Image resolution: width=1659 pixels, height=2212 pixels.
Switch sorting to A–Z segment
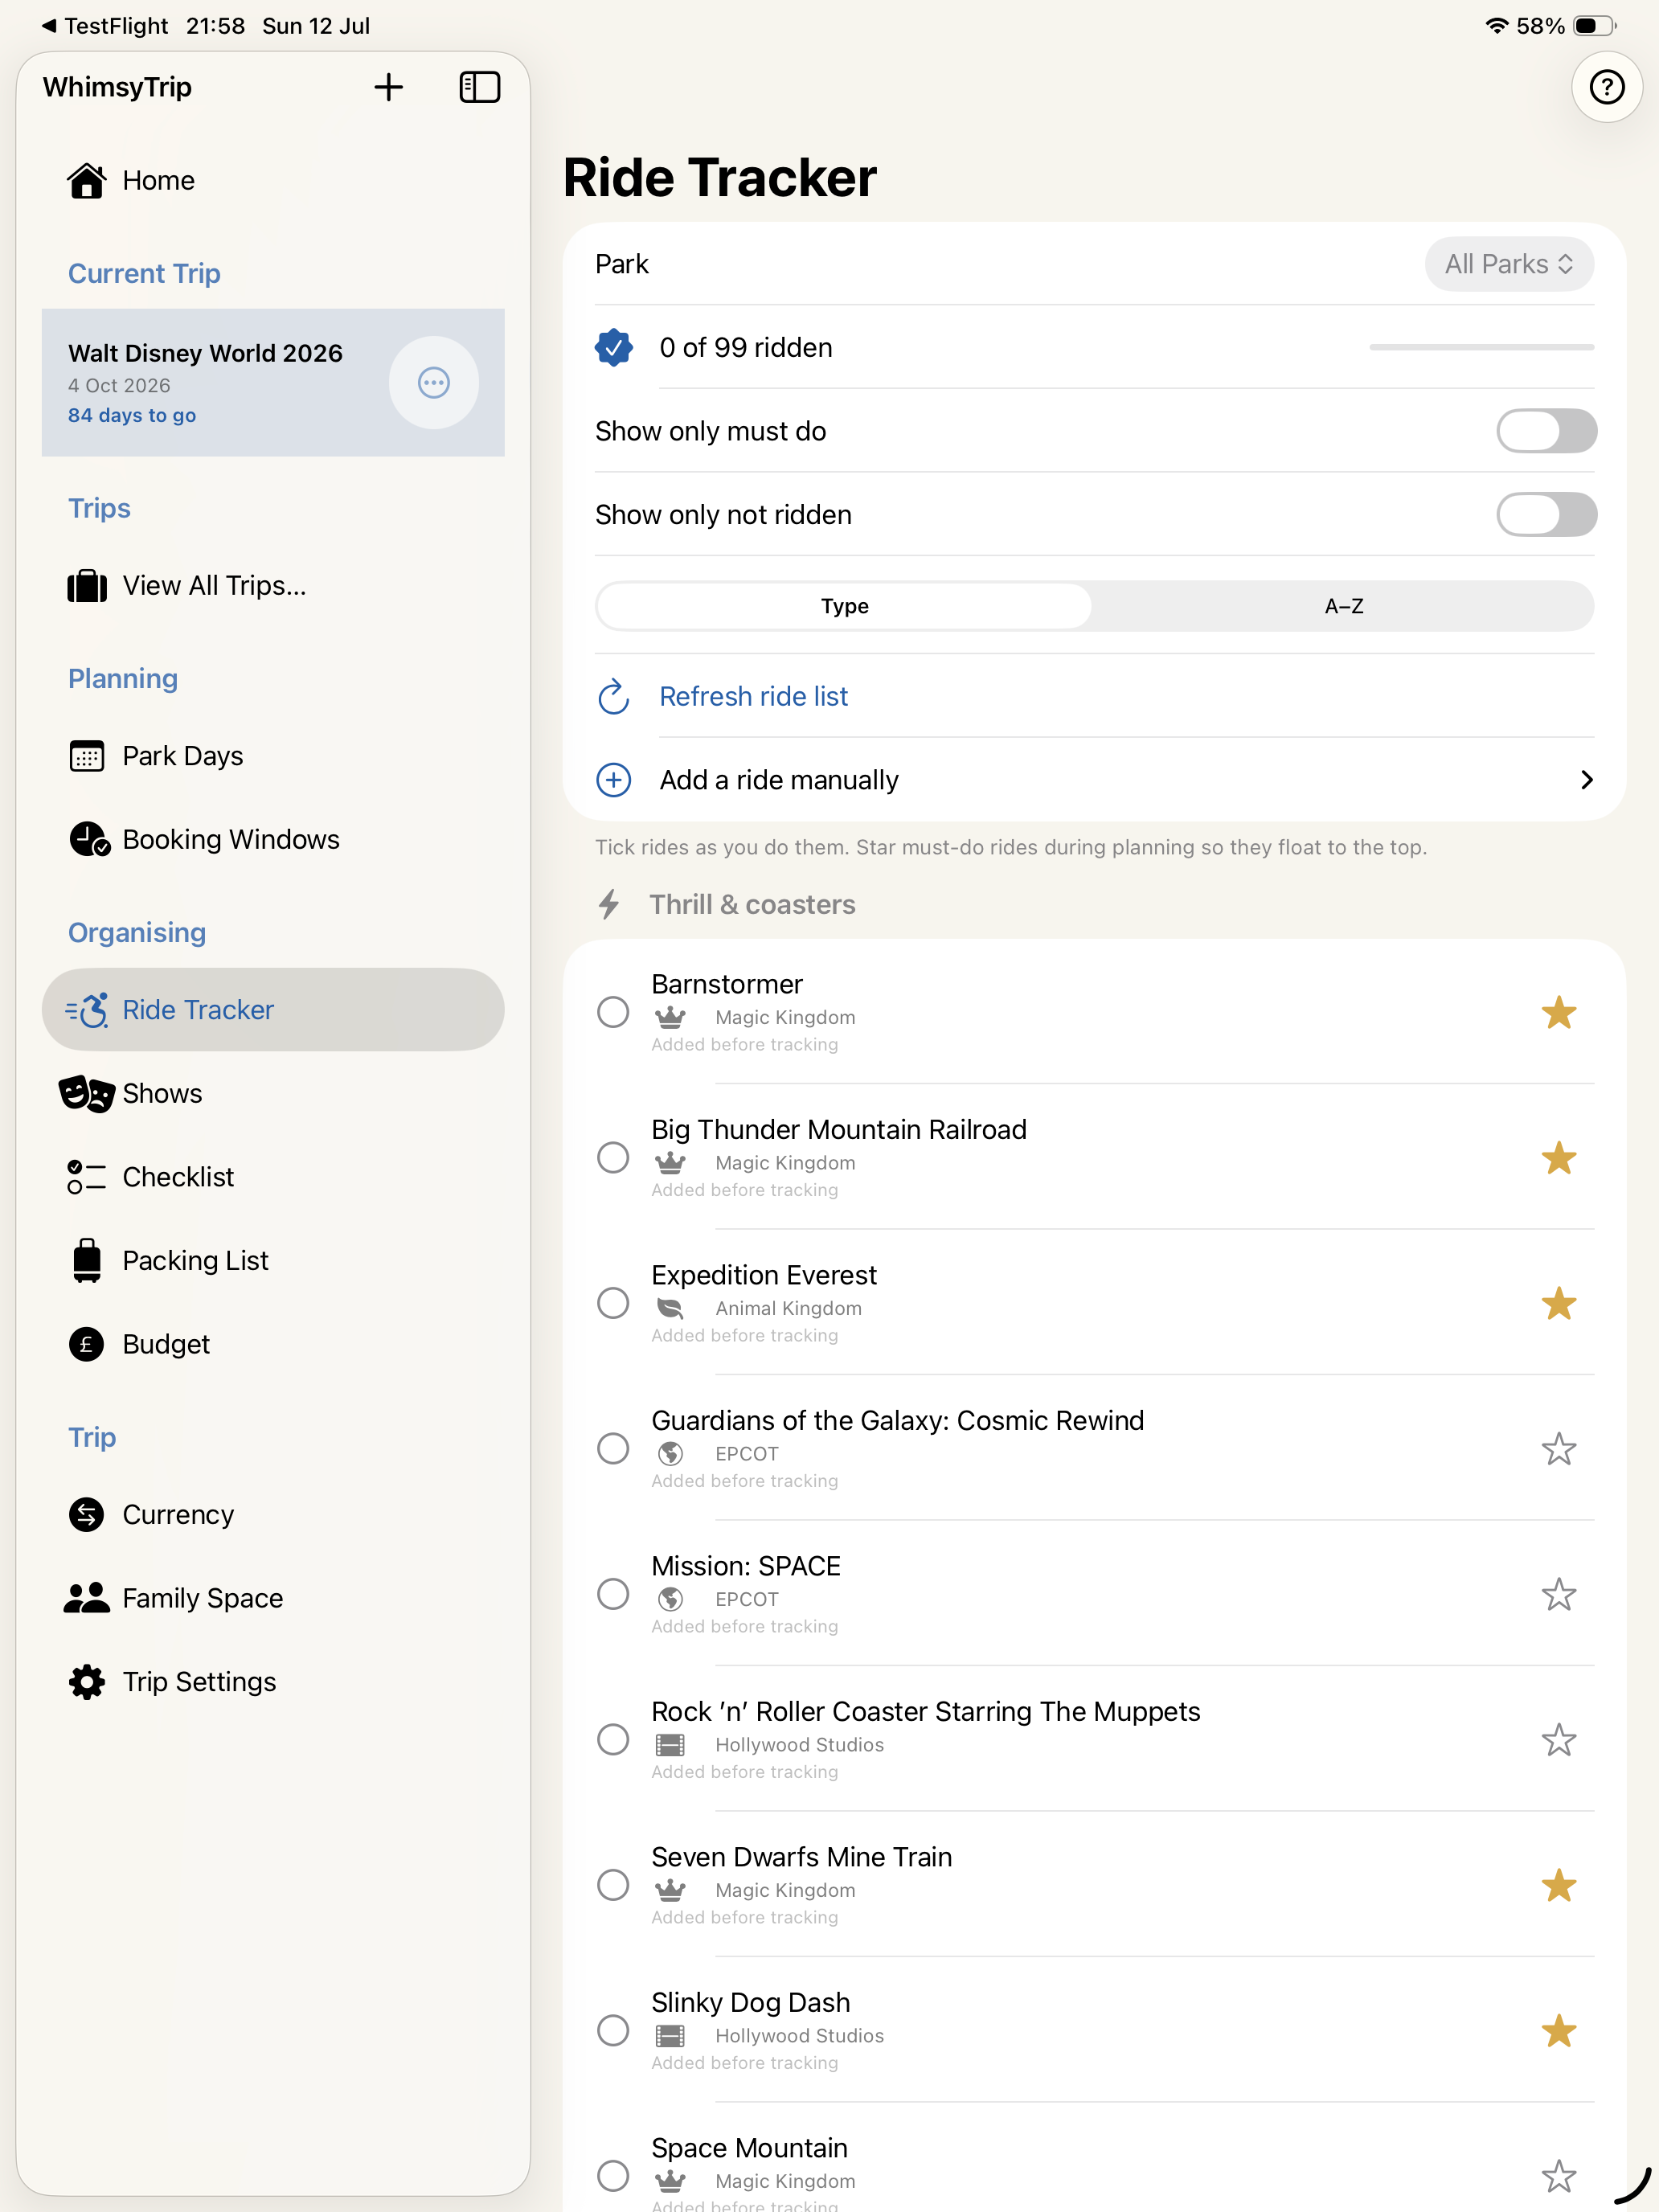[x=1343, y=607]
